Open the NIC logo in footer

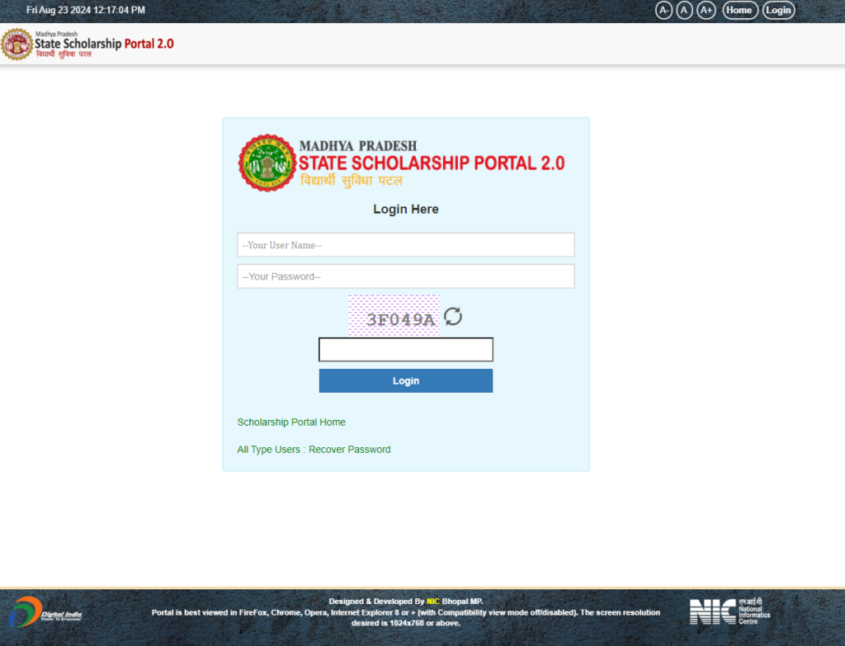[x=729, y=611]
